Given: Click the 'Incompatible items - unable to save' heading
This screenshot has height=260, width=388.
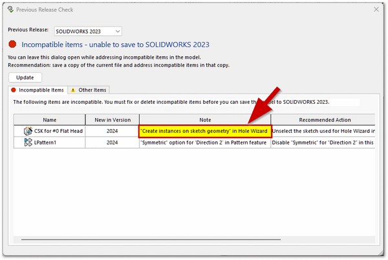Looking at the screenshot, I should pos(115,45).
